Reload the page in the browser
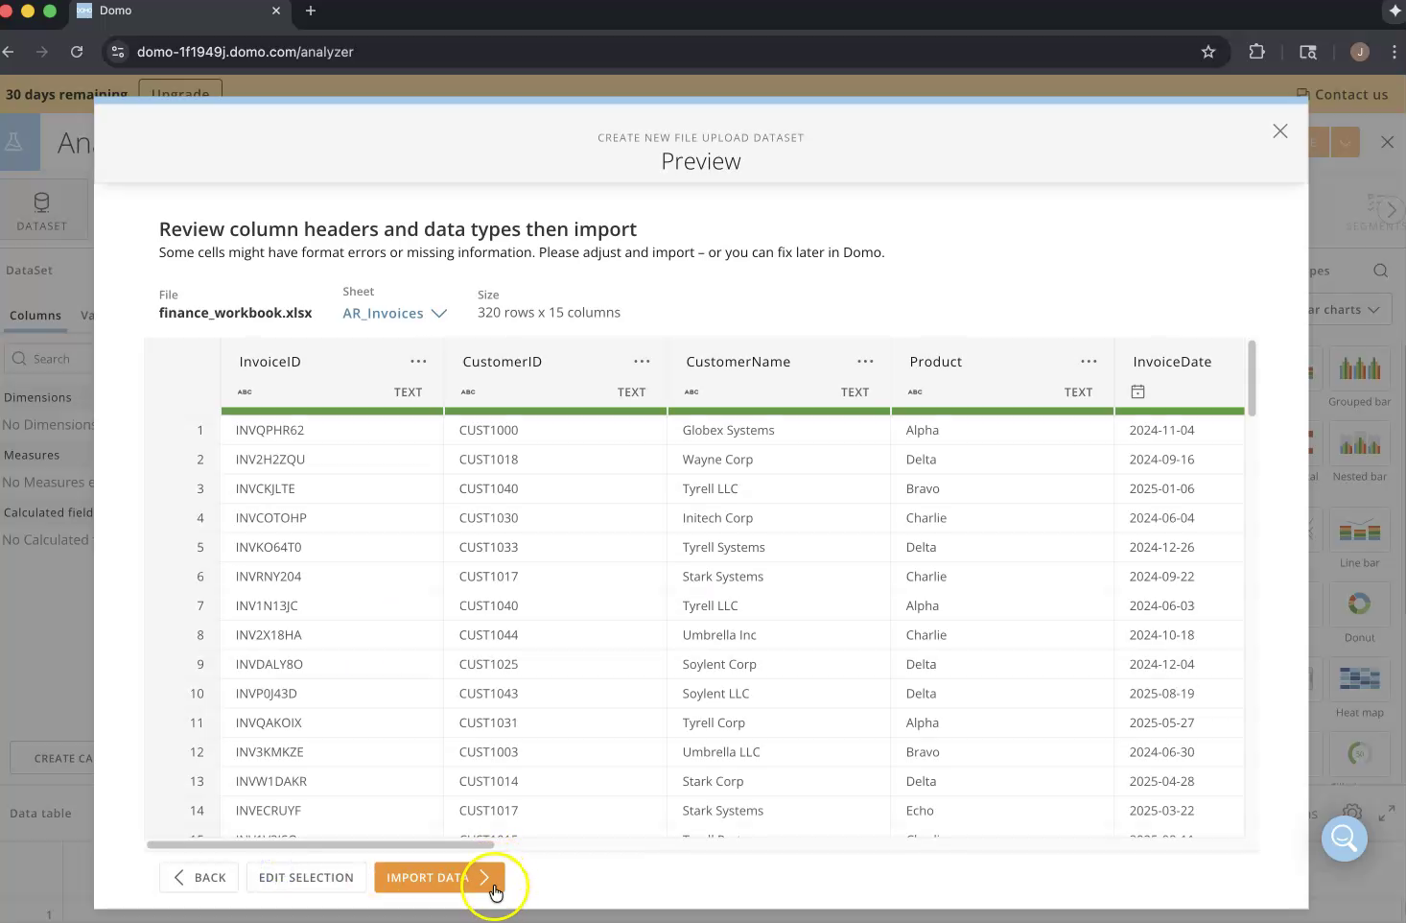Screen dimensions: 1406x923 77,52
